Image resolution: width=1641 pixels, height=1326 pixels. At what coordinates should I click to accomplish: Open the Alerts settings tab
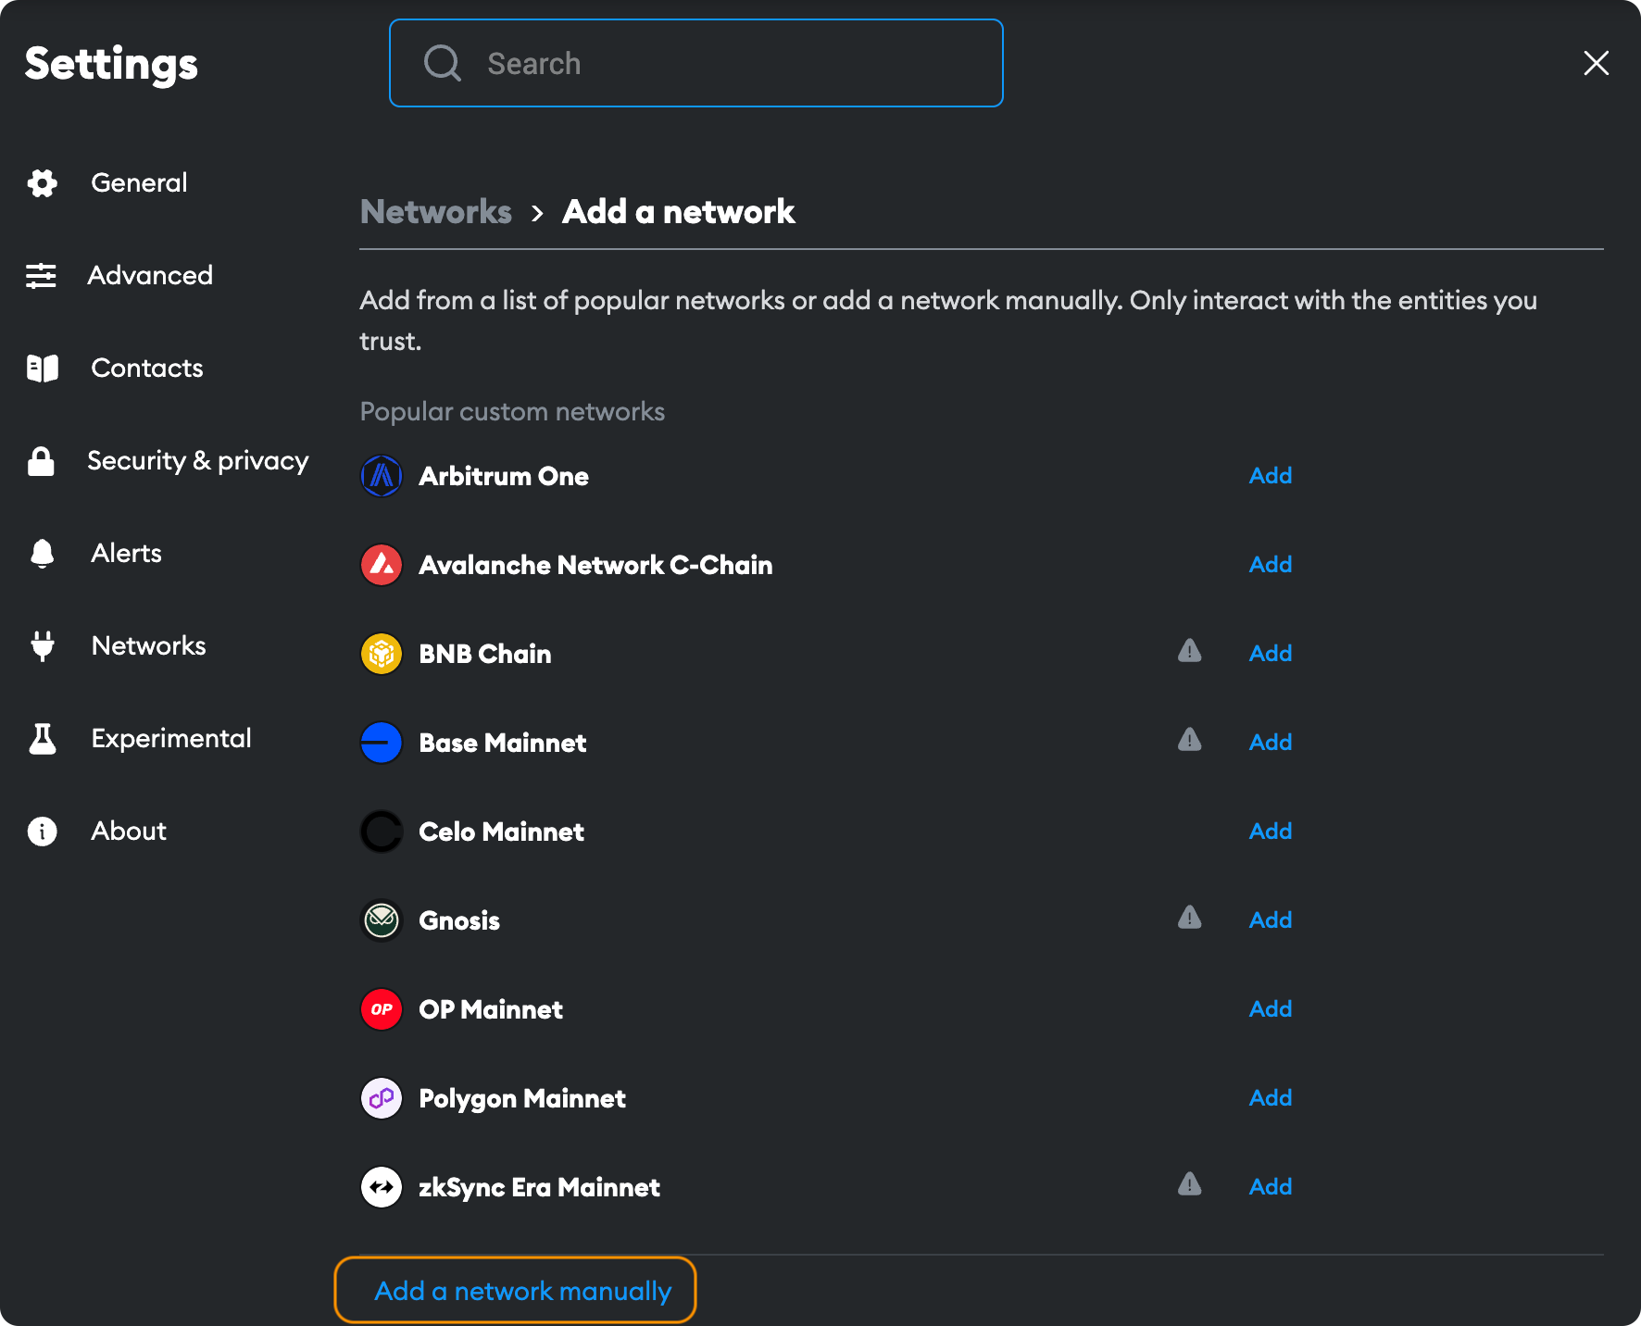coord(127,554)
